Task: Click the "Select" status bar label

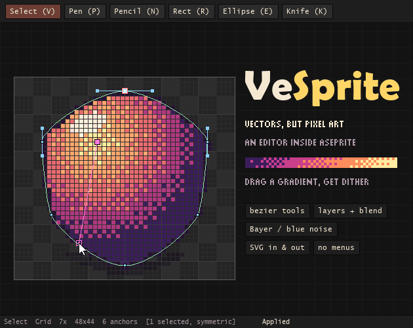Action: 16,321
